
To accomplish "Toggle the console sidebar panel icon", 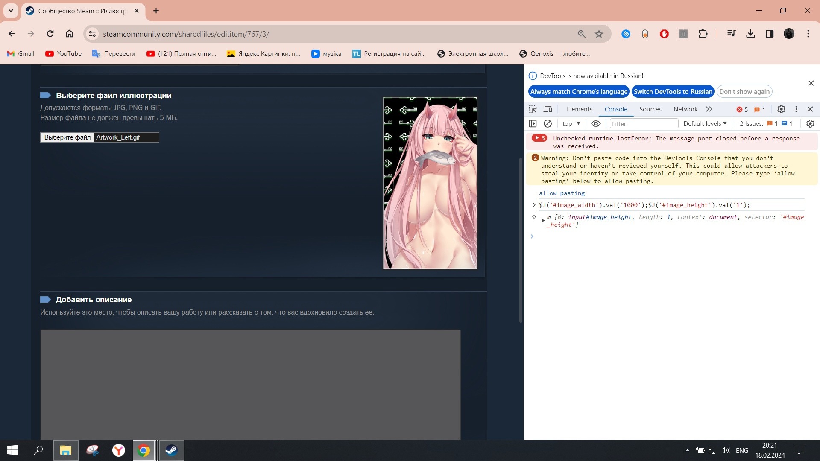I will 533,124.
